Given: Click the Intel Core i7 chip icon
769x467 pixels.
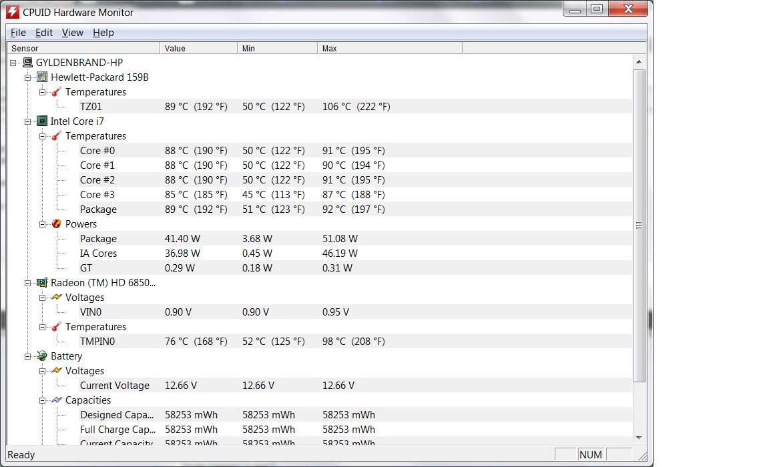Looking at the screenshot, I should [42, 121].
